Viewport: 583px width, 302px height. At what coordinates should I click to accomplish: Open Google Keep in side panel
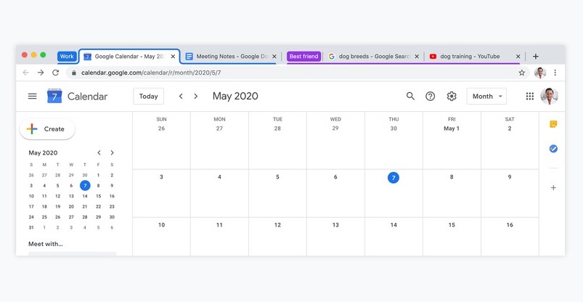[553, 124]
